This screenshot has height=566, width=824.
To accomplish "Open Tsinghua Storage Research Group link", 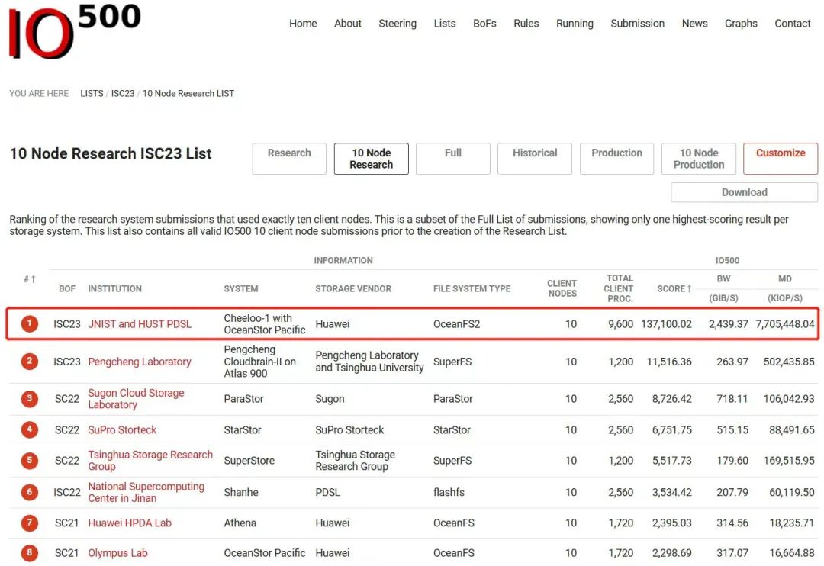I will (x=150, y=461).
